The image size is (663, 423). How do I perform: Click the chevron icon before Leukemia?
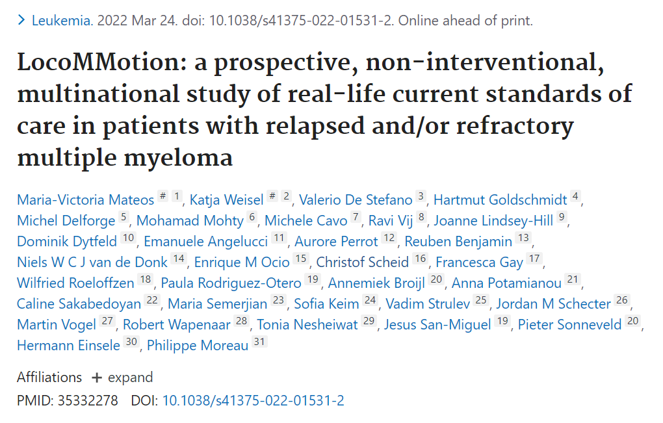click(21, 20)
